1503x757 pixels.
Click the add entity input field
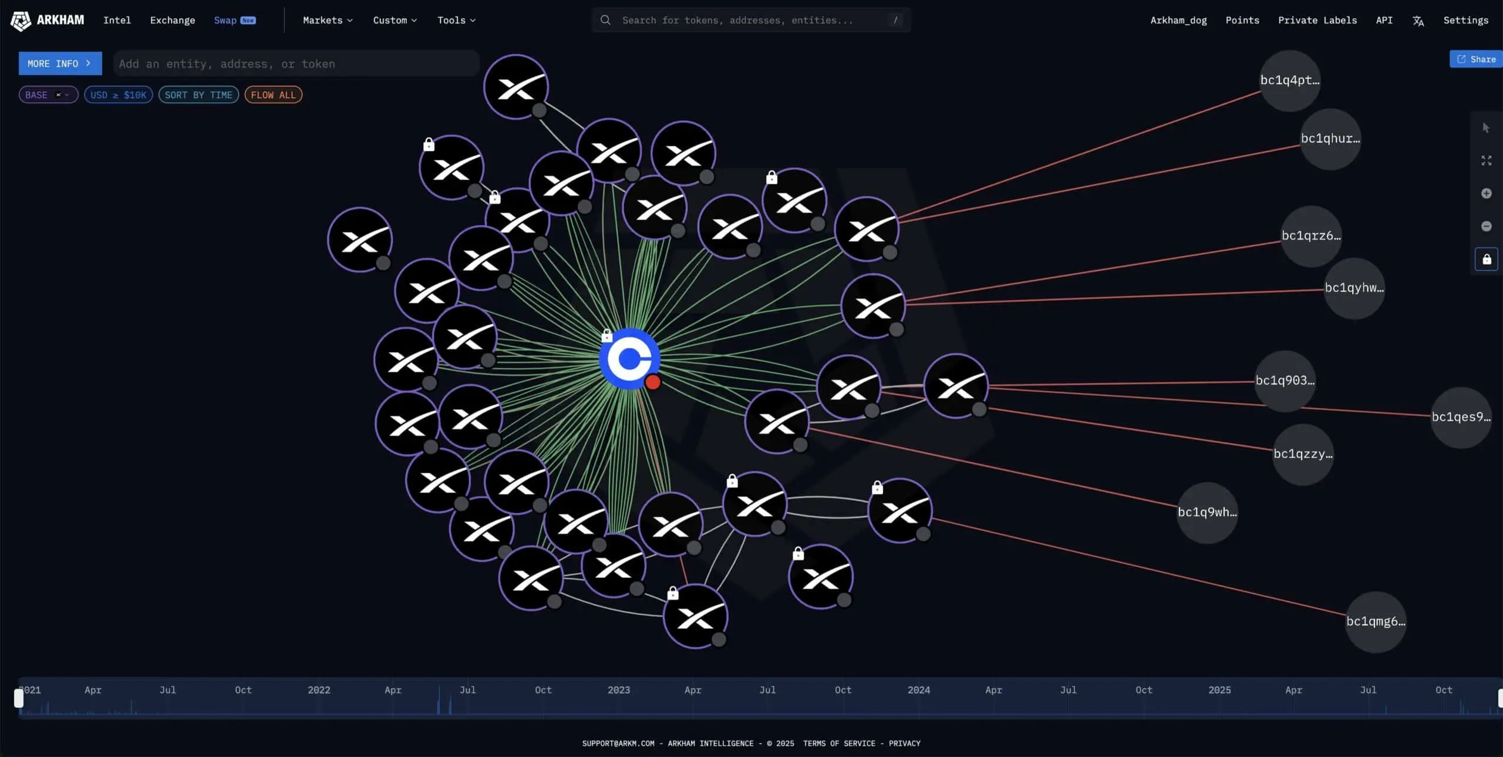296,63
